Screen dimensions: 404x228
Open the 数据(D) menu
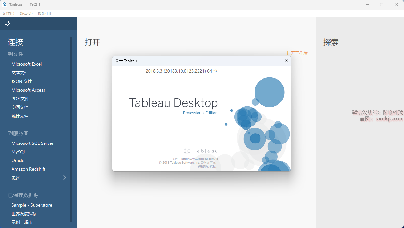[26, 13]
